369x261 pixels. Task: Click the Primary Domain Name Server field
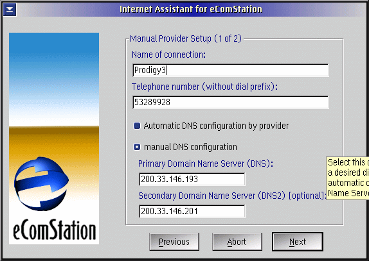click(x=192, y=180)
